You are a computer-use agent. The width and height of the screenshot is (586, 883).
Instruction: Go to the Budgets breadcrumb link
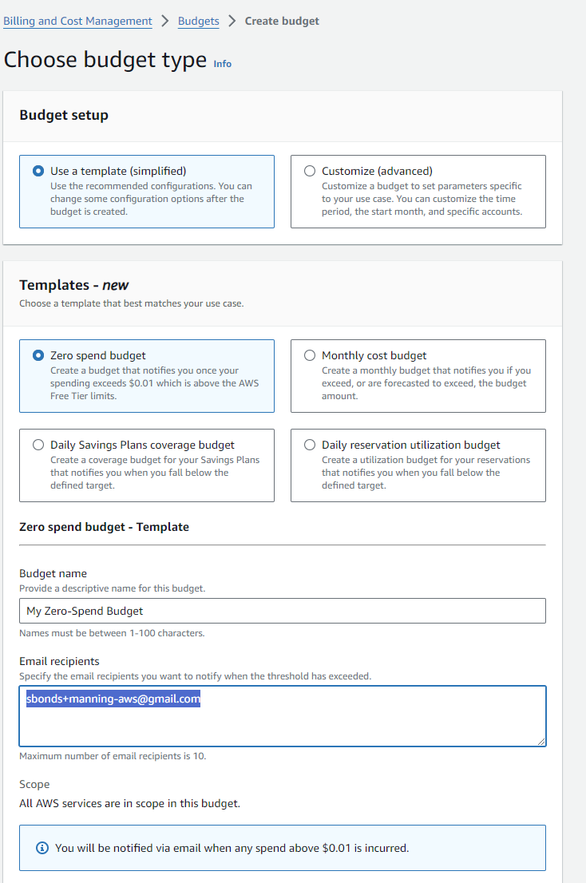[199, 22]
